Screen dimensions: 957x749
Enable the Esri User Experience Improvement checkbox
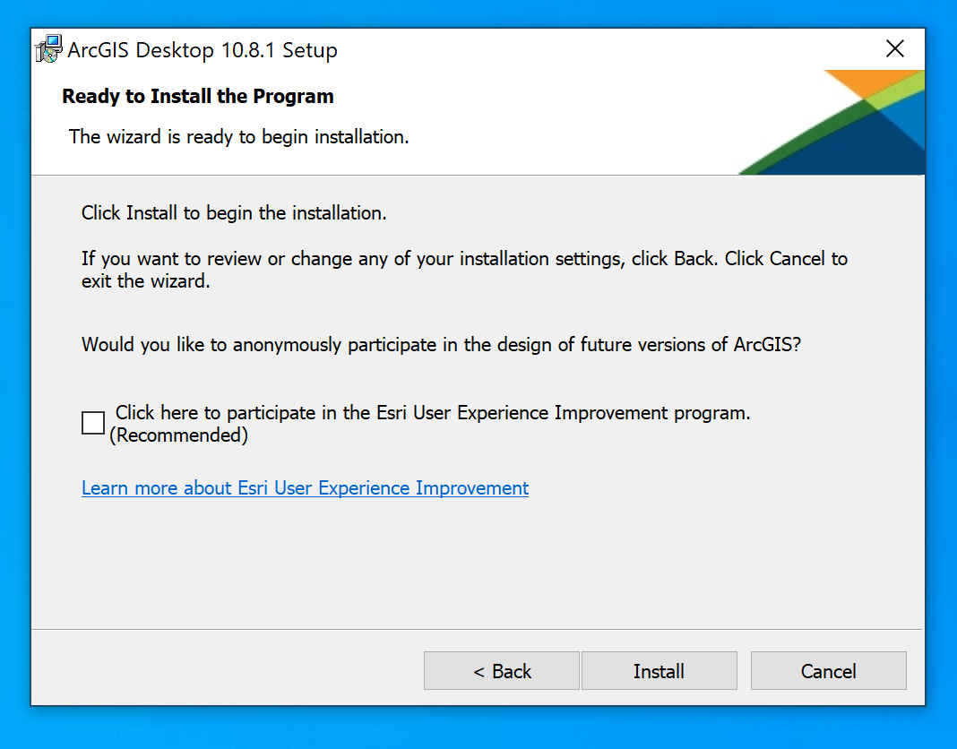[x=93, y=423]
